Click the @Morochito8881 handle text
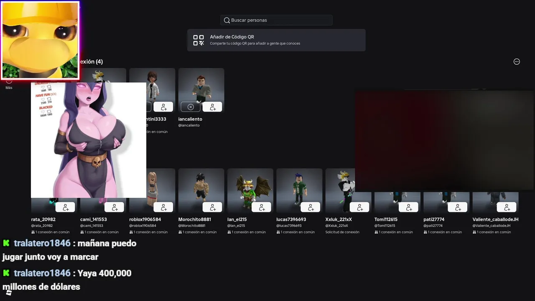535x301 pixels. click(x=192, y=226)
